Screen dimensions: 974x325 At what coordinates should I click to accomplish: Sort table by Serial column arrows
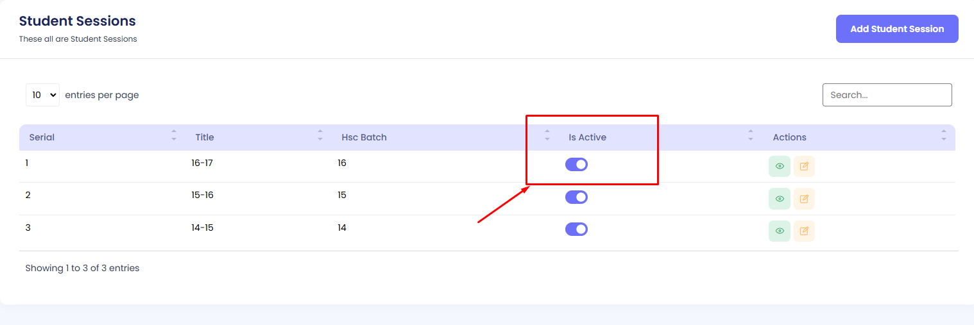coord(173,136)
